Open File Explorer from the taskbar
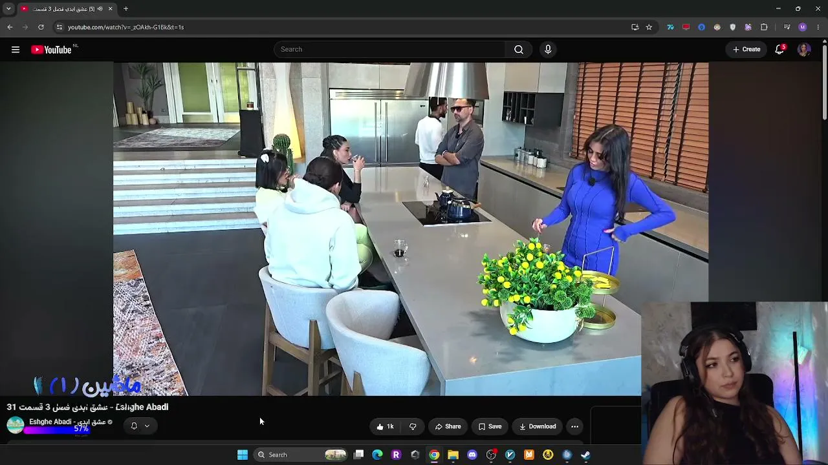The width and height of the screenshot is (828, 465). click(453, 455)
